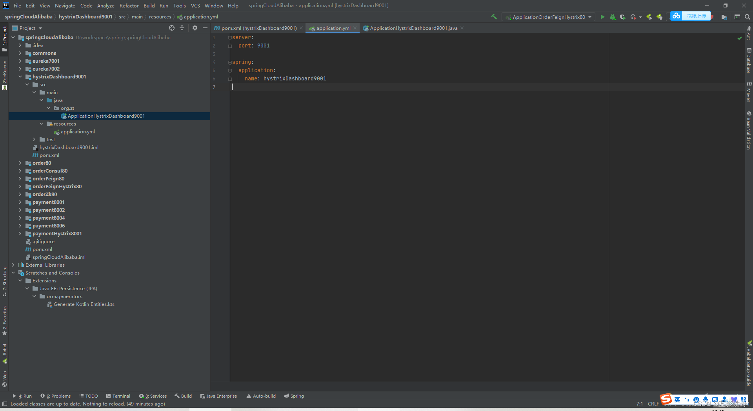Collapse the resources folder

tap(41, 124)
